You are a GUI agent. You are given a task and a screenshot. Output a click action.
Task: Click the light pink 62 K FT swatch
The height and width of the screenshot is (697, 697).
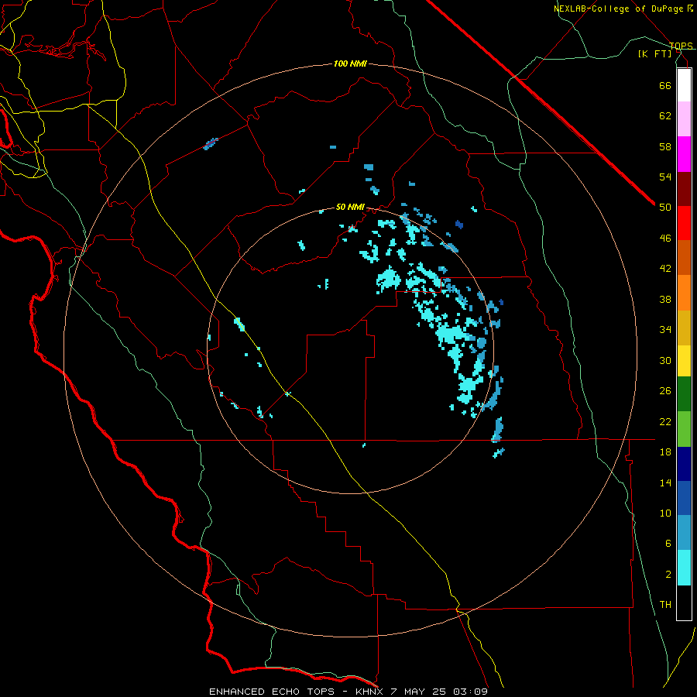pos(684,118)
